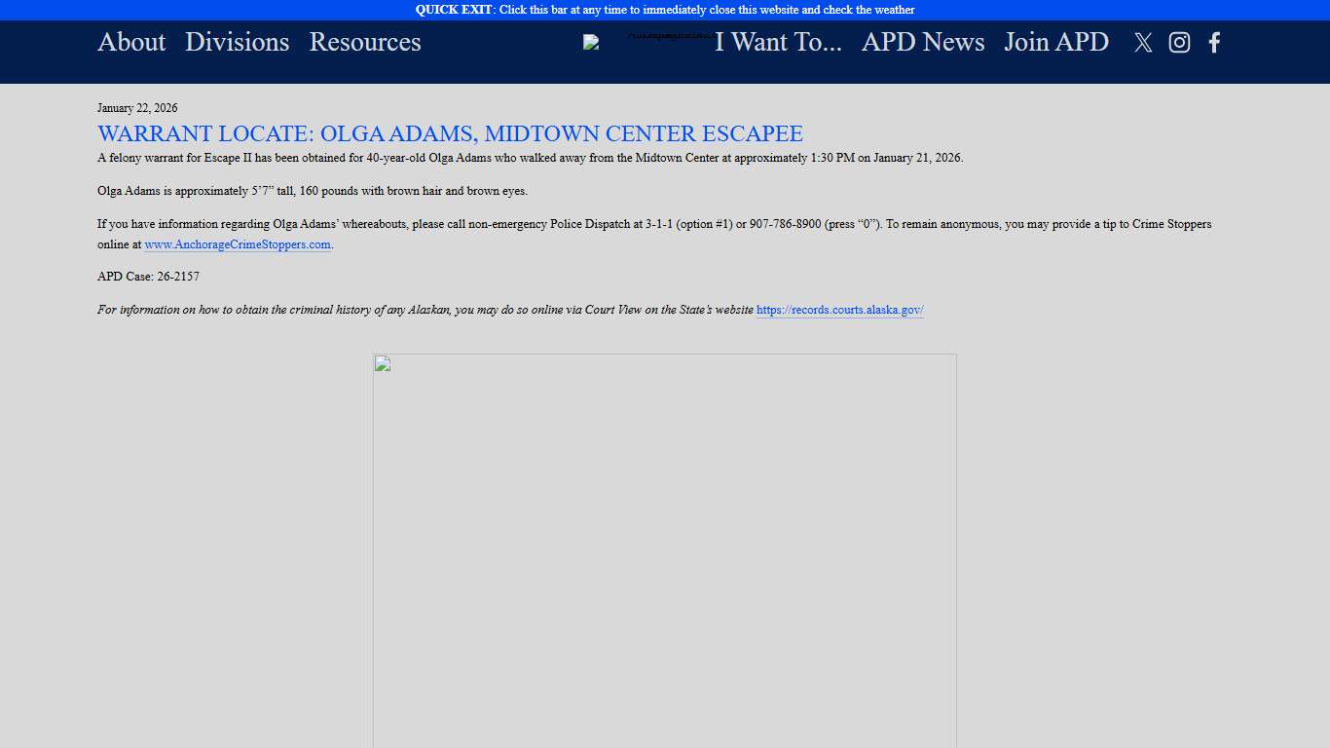The image size is (1330, 748).
Task: Click the APD Case: 26-2157 text
Action: click(x=148, y=277)
